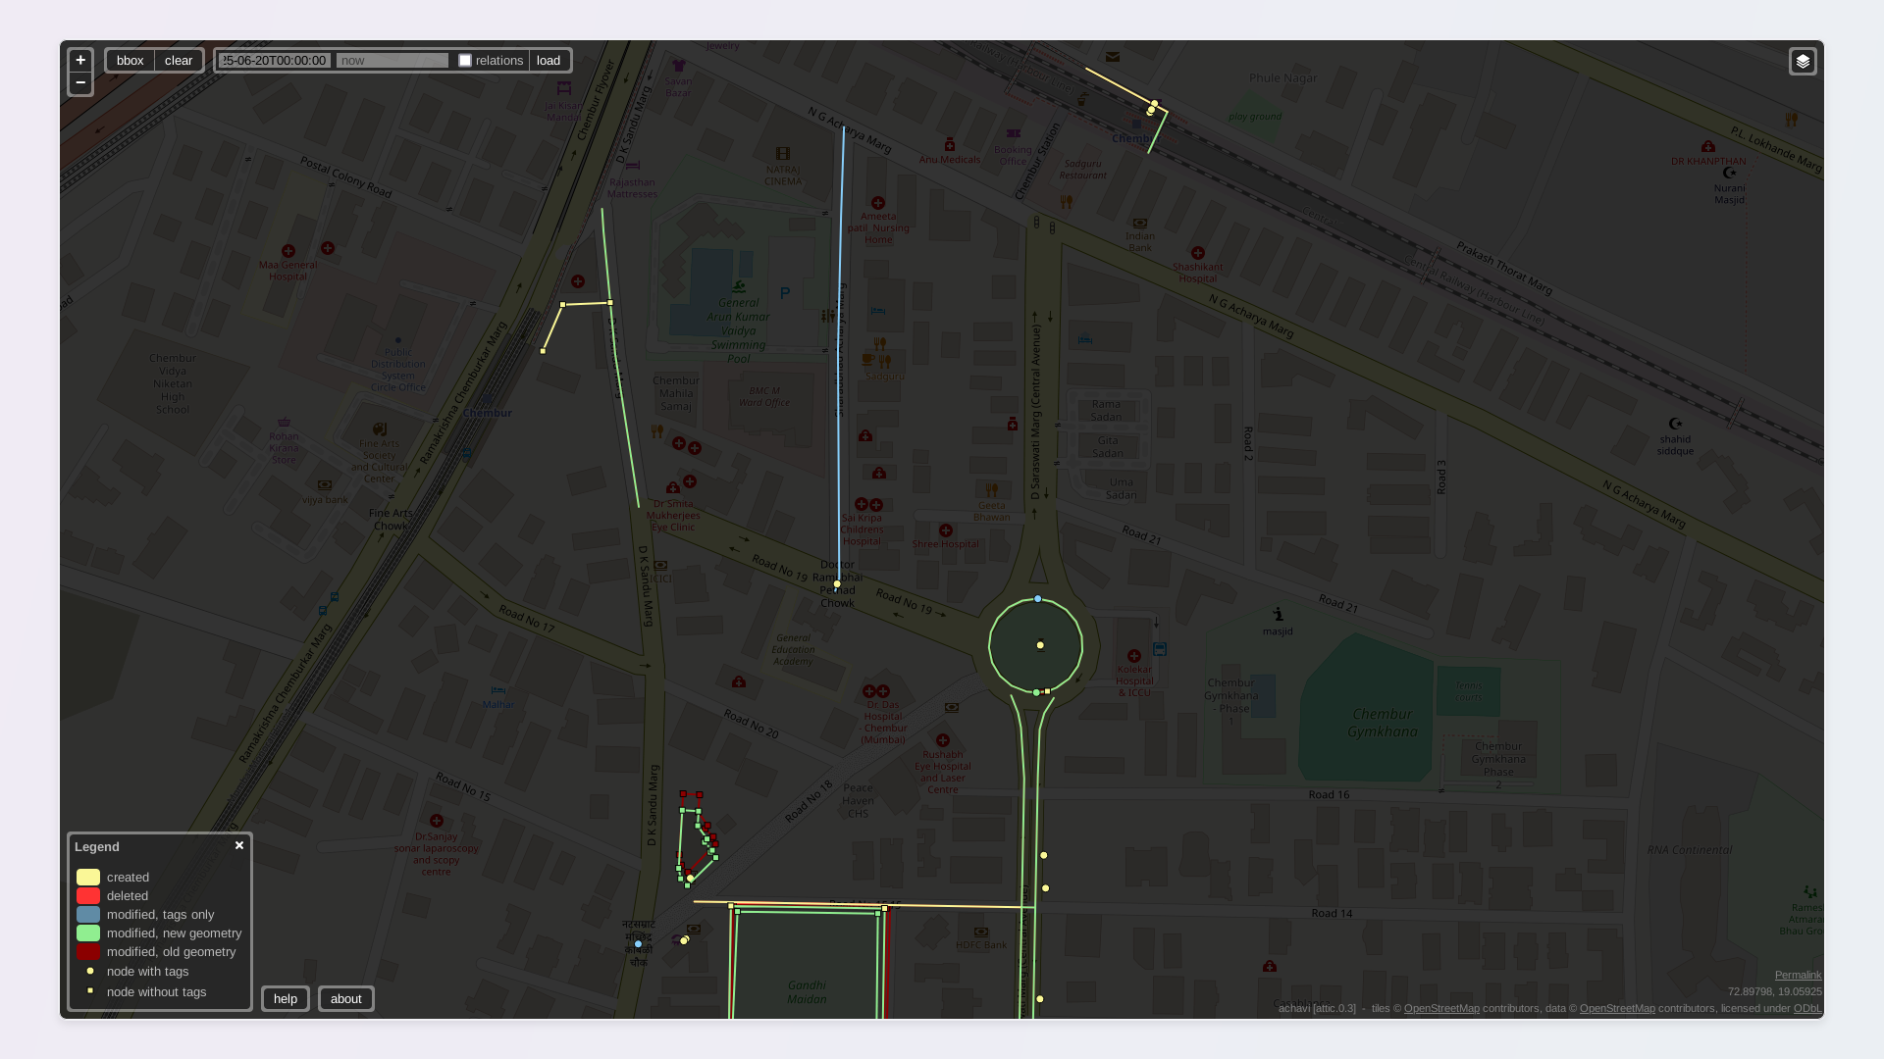Open OpenStreetMap tiles attribution link
The width and height of the screenshot is (1884, 1059).
coord(1441,1008)
